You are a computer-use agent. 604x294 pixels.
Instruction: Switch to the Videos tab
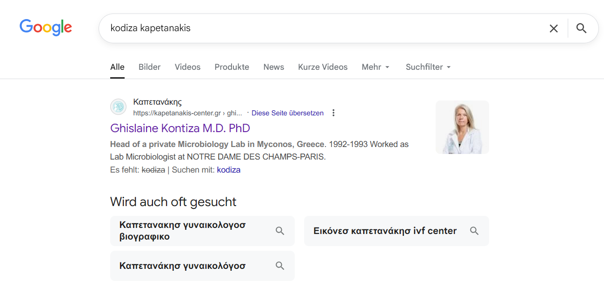coord(187,67)
